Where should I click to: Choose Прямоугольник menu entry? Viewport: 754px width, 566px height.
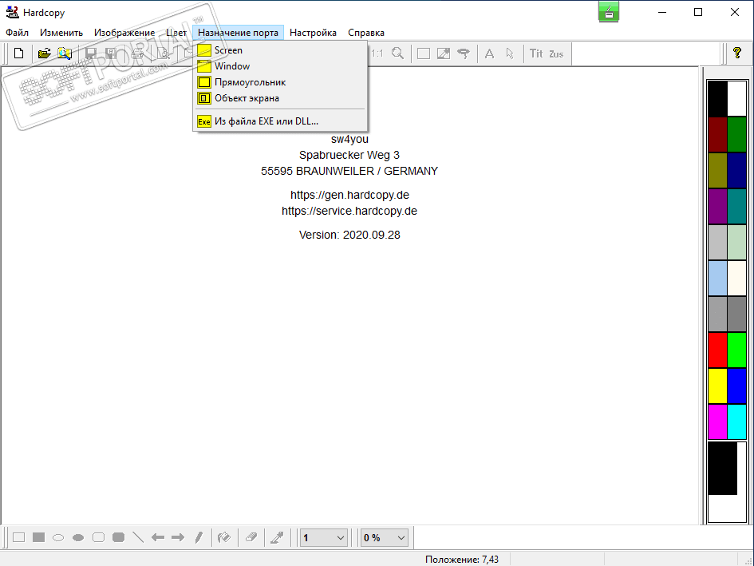tap(280, 81)
